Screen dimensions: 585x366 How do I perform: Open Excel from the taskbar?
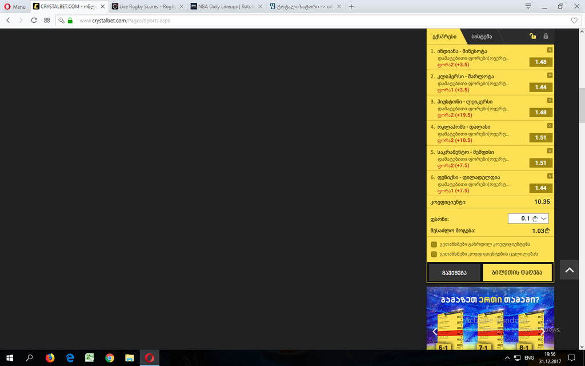pos(90,358)
